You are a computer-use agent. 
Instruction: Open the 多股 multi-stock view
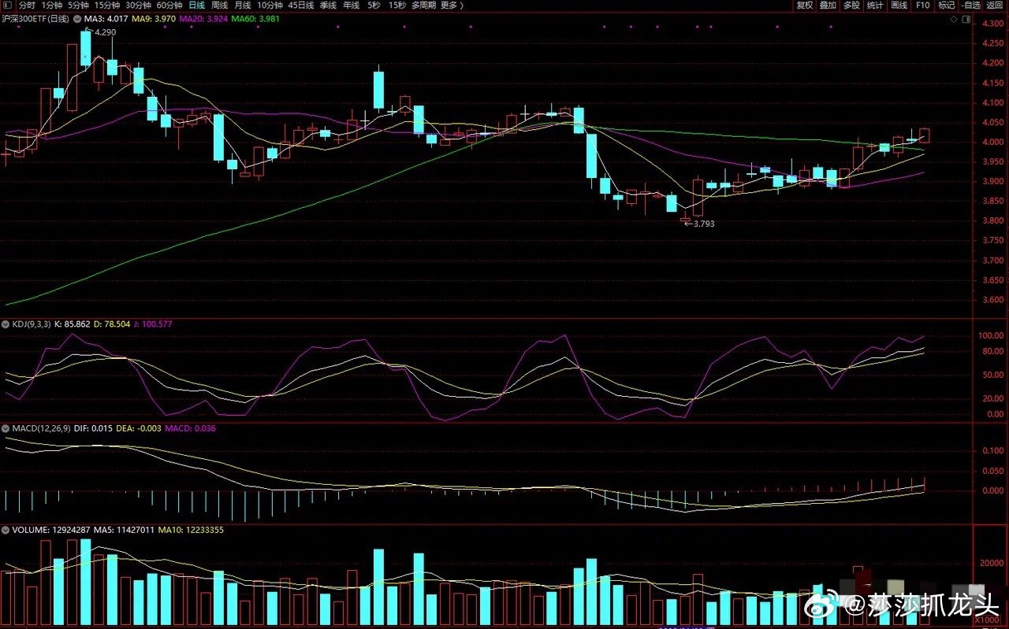coord(851,5)
